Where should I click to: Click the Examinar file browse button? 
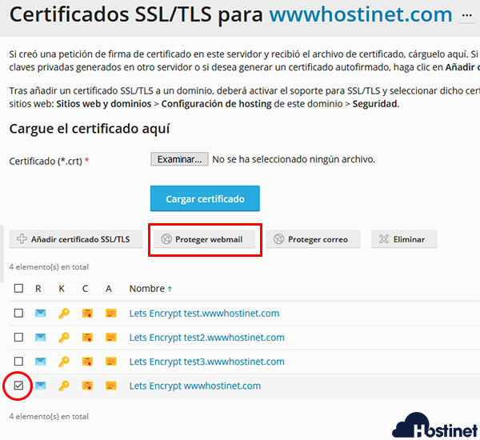click(179, 159)
